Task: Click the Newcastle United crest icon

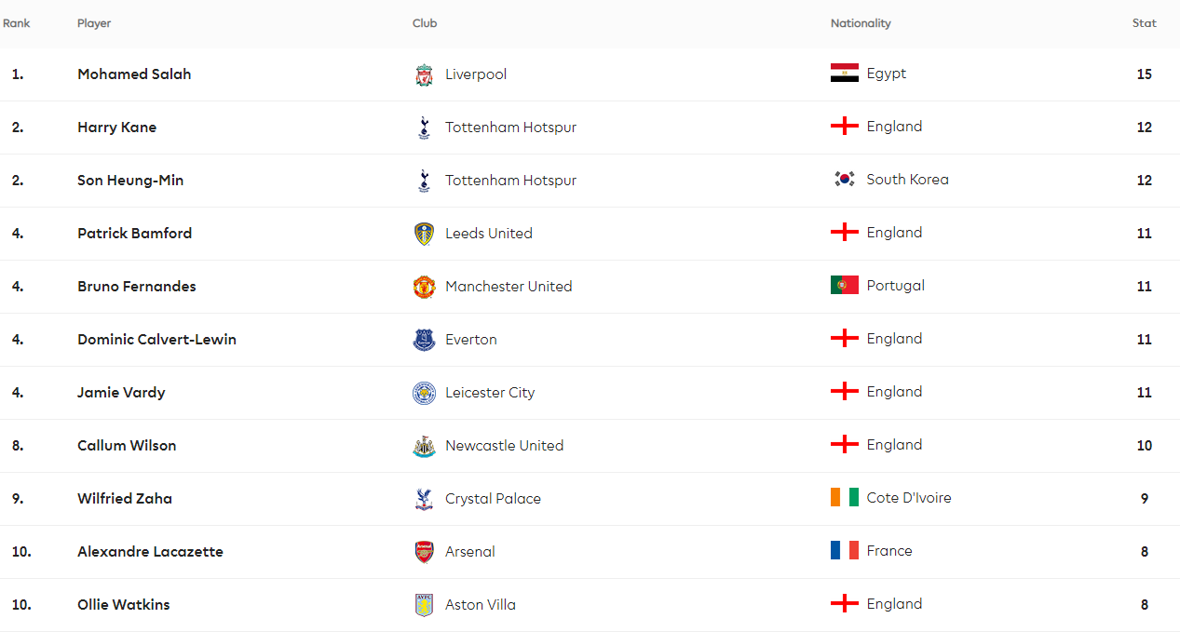Action: (x=424, y=446)
